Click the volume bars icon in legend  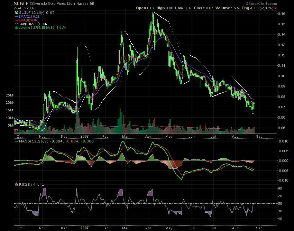coord(16,28)
